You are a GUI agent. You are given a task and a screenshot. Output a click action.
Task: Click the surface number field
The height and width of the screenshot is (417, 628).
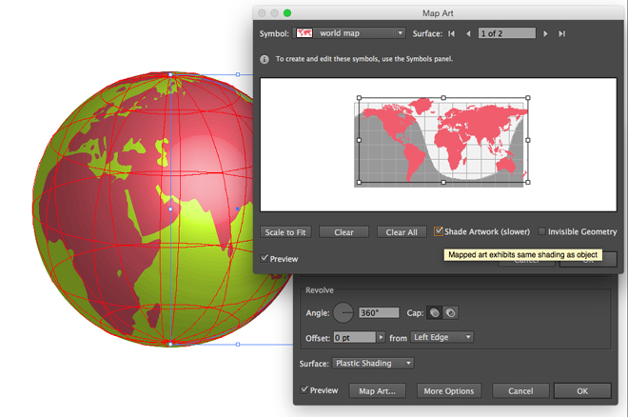click(x=506, y=33)
